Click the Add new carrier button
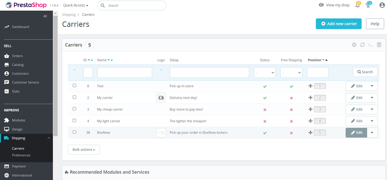387x180 pixels. click(x=339, y=24)
